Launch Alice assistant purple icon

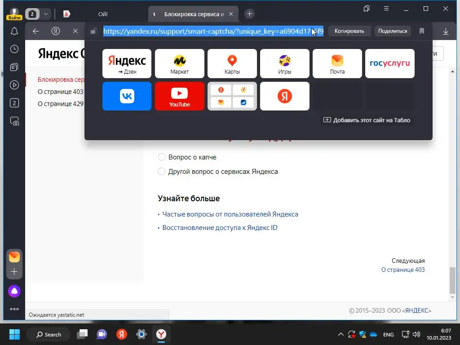tap(14, 291)
